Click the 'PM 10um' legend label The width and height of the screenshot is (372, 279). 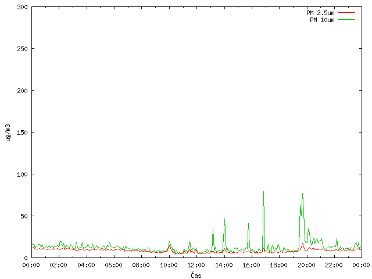[322, 20]
